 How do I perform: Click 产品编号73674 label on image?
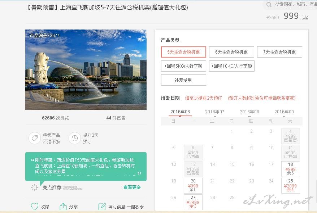(45, 36)
